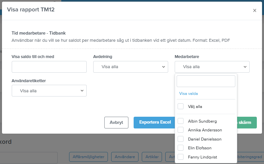Screen dimensions: 264x164
Task: Click the Fanny Lindqvist name label
Action: coord(202,157)
